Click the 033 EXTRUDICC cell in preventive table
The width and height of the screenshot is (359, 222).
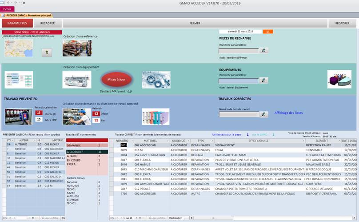(54, 181)
